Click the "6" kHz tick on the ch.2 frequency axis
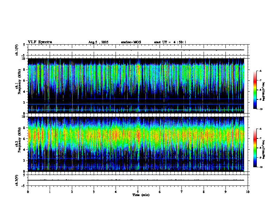This screenshot has height=215, width=279. tap(25, 139)
